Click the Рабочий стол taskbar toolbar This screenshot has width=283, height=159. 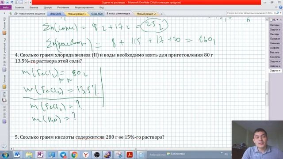tap(157, 155)
